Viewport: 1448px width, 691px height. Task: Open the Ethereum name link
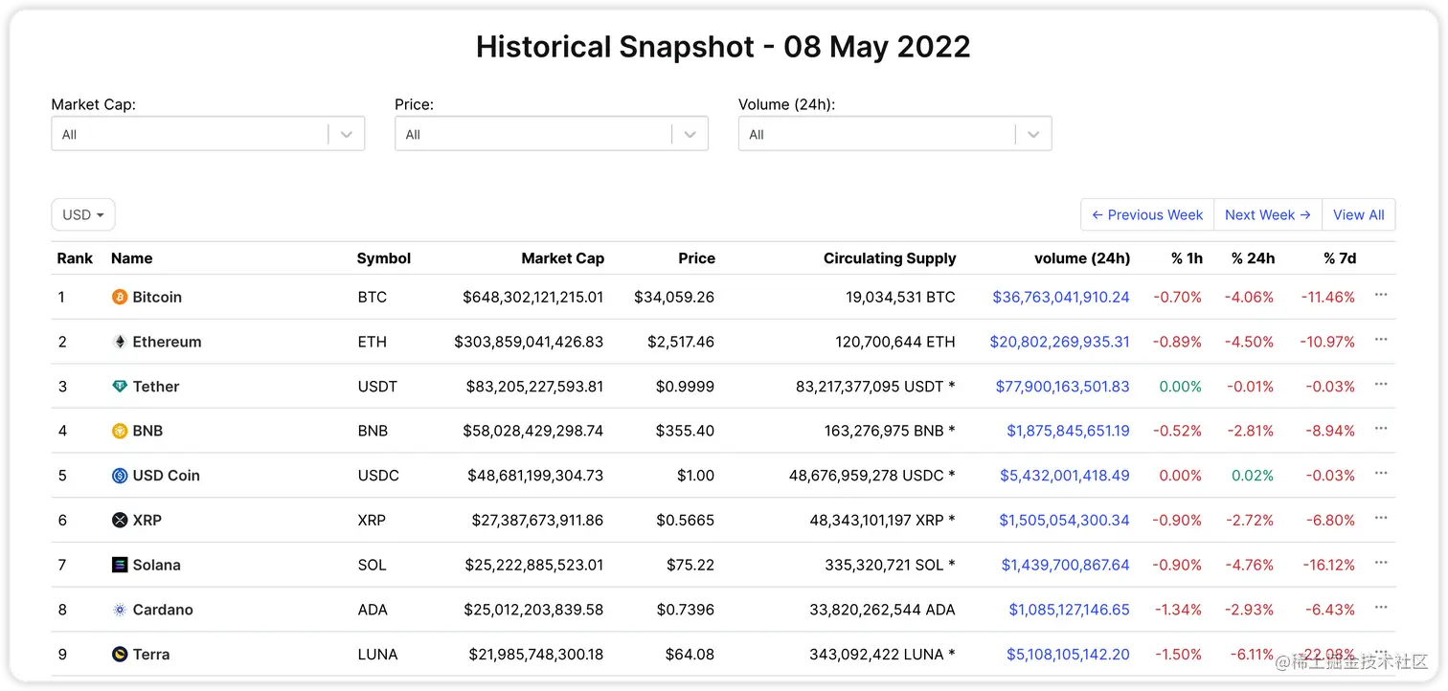tap(167, 342)
